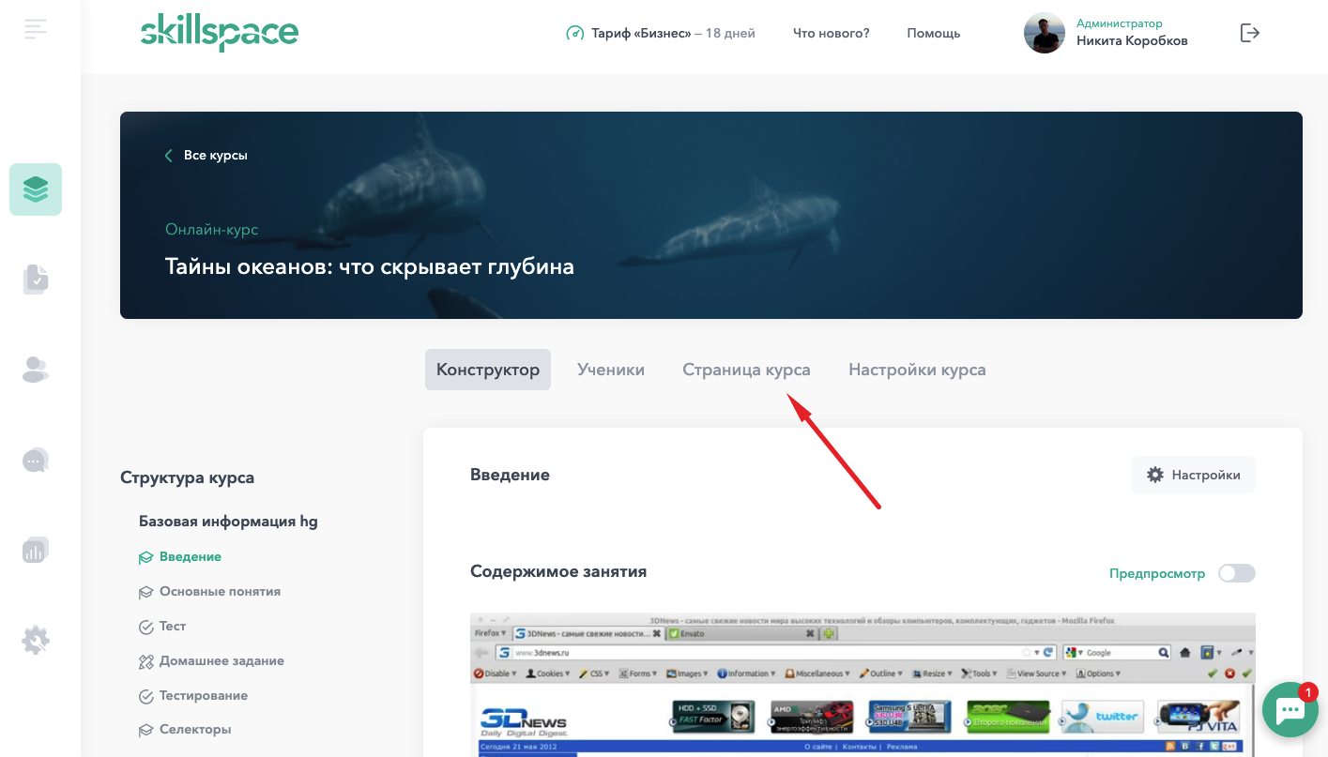Click the user name "Никита Коробков"
This screenshot has height=757, width=1328.
[x=1132, y=40]
